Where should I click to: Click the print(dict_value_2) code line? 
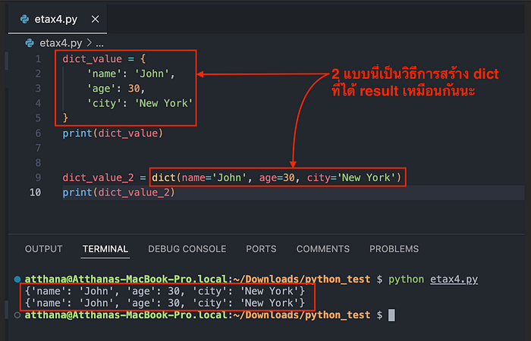[x=119, y=192]
